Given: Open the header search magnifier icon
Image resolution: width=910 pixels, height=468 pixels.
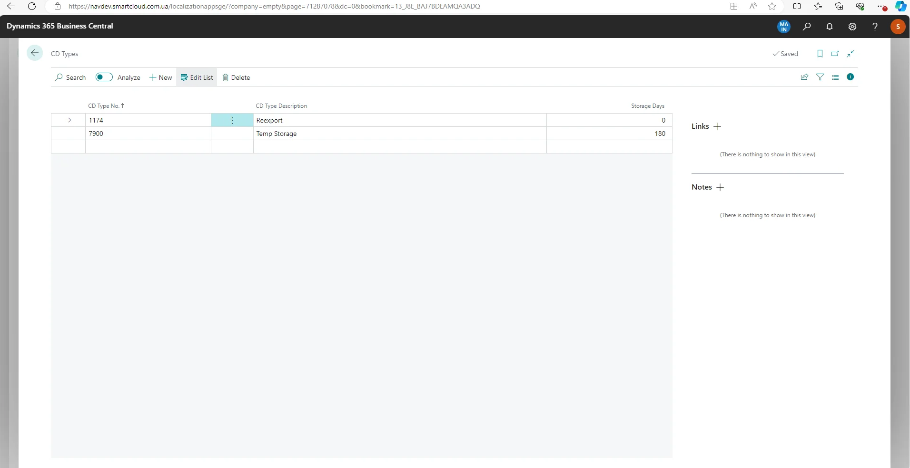Looking at the screenshot, I should [807, 27].
